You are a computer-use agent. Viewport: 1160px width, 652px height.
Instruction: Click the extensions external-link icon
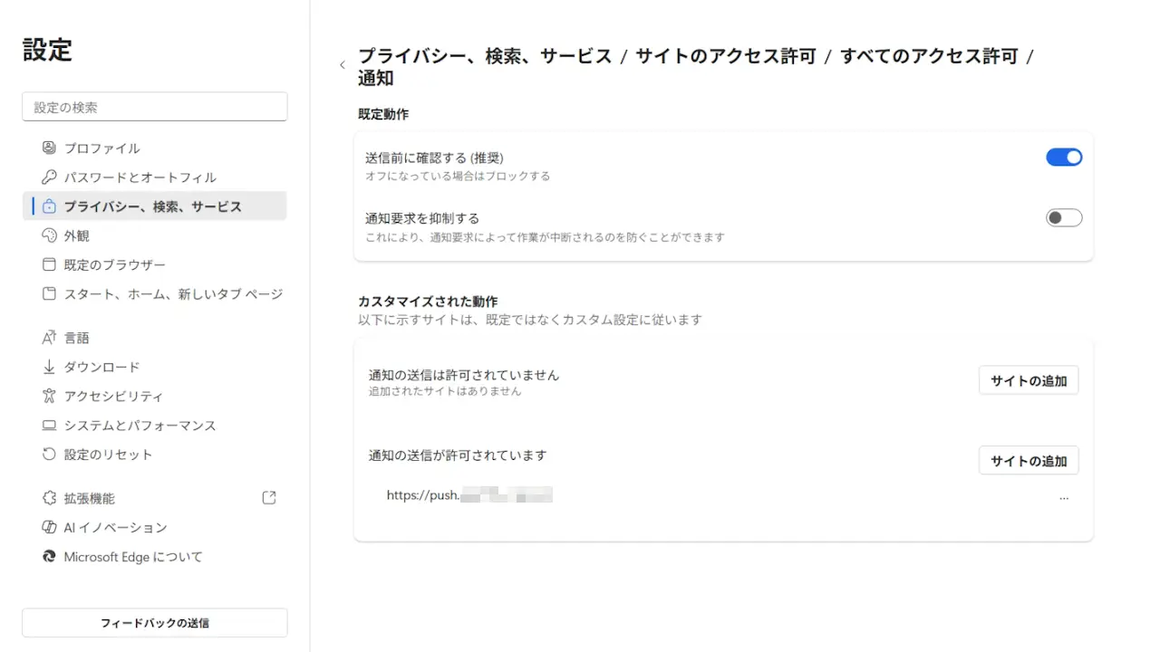click(x=268, y=498)
